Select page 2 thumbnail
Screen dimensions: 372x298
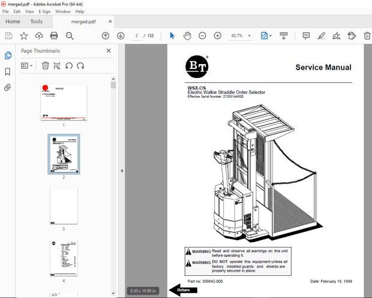click(64, 154)
